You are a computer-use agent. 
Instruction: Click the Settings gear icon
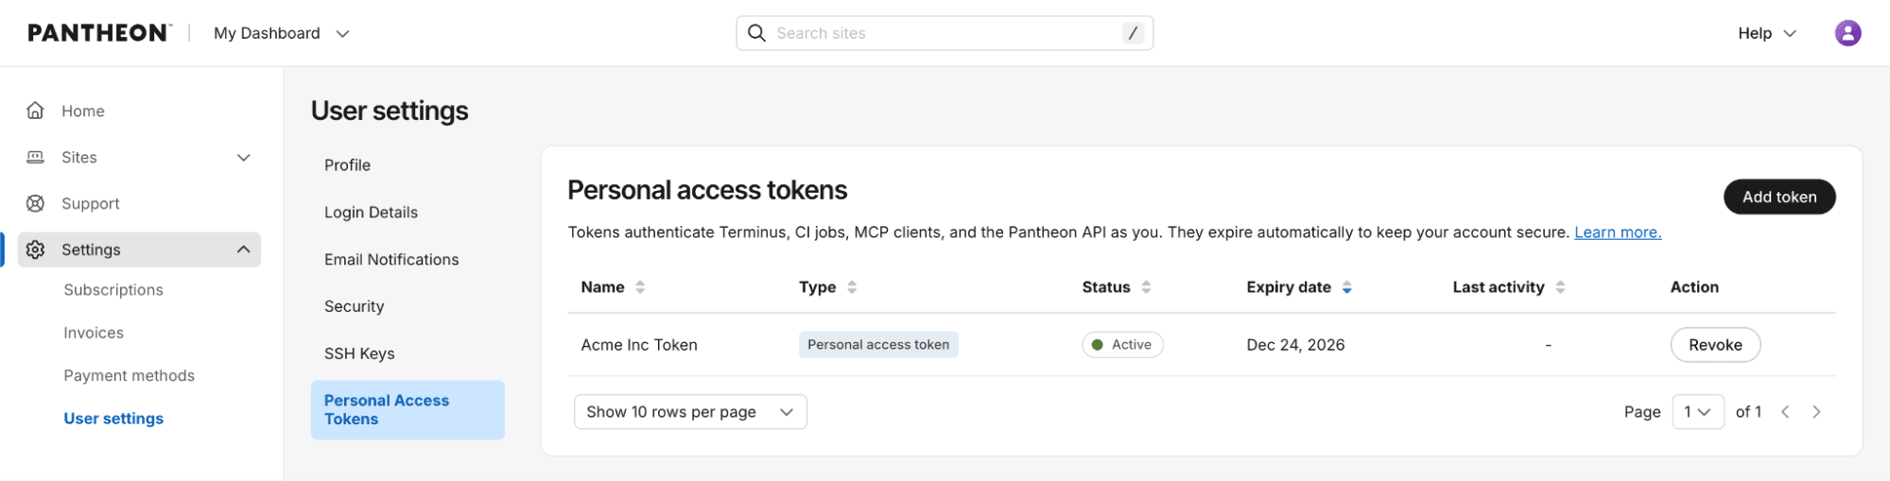35,249
